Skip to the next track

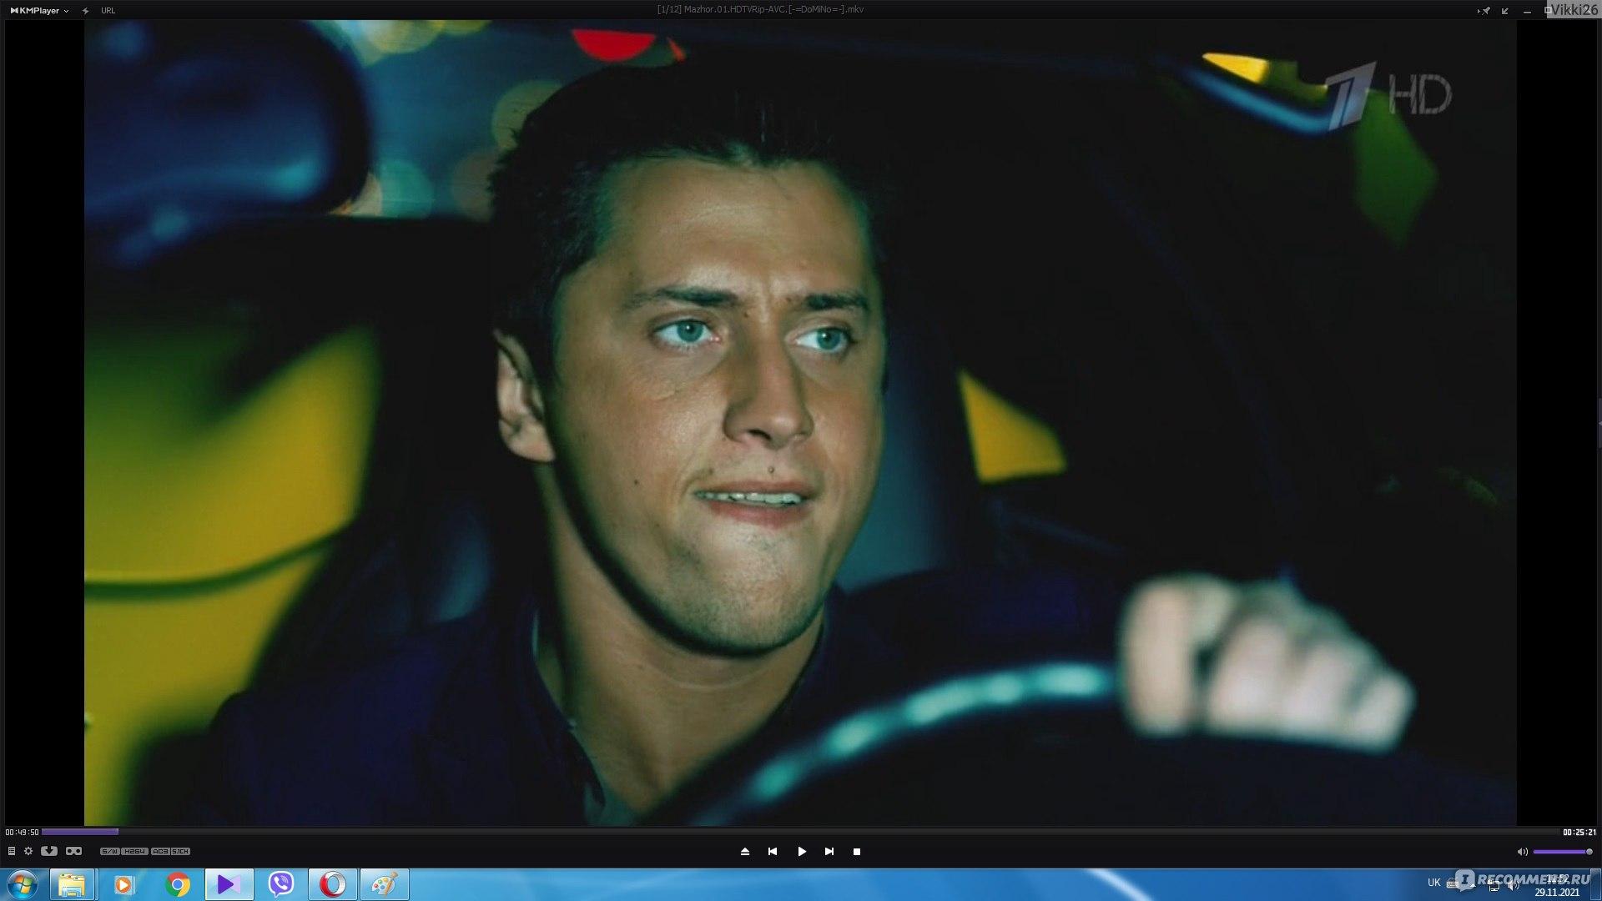[x=829, y=852]
